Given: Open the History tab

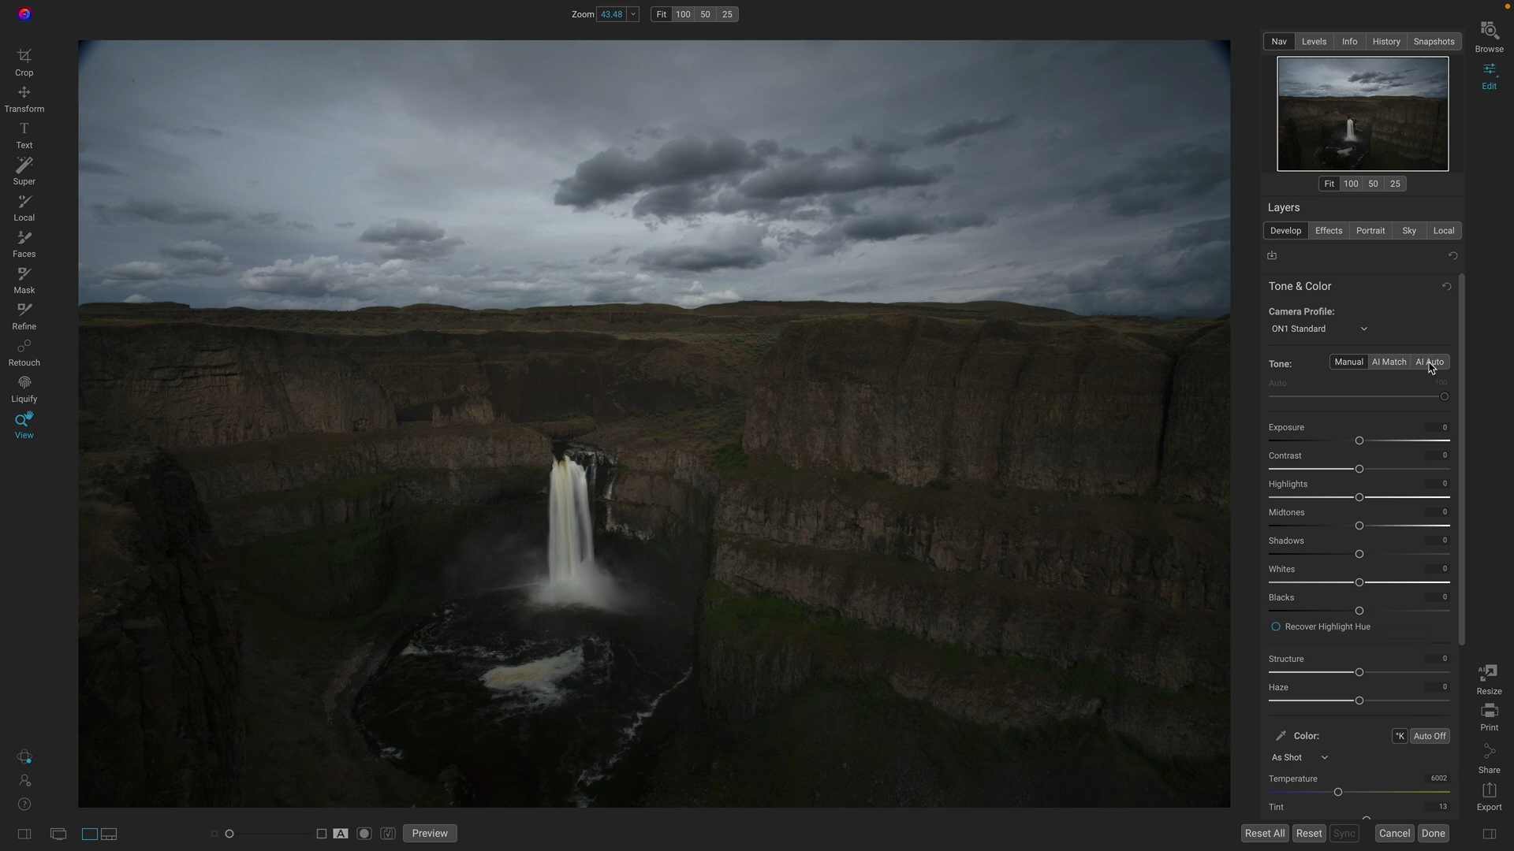Looking at the screenshot, I should (x=1385, y=42).
